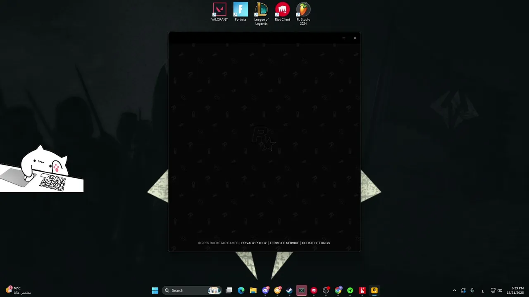529x297 pixels.
Task: Open the League of Legends shortcut
Action: 261,14
